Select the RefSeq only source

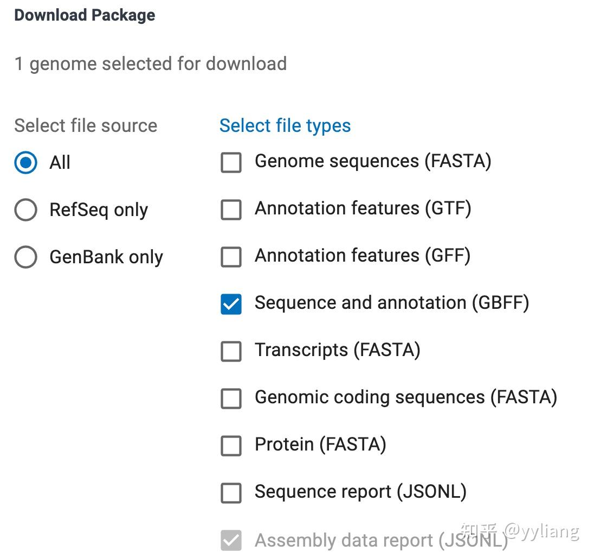pyautogui.click(x=25, y=210)
